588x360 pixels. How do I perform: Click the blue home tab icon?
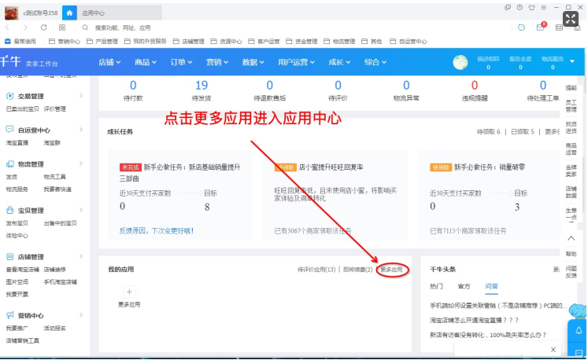(69, 13)
